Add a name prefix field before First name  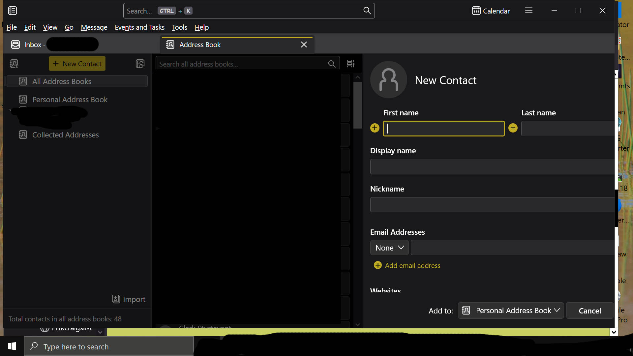pyautogui.click(x=375, y=128)
